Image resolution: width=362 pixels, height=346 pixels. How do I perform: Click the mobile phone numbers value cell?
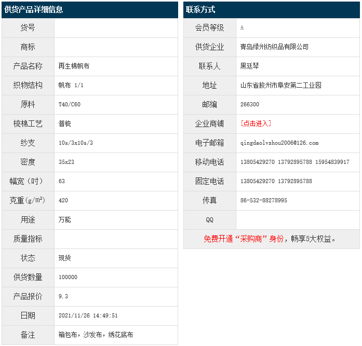click(x=295, y=162)
